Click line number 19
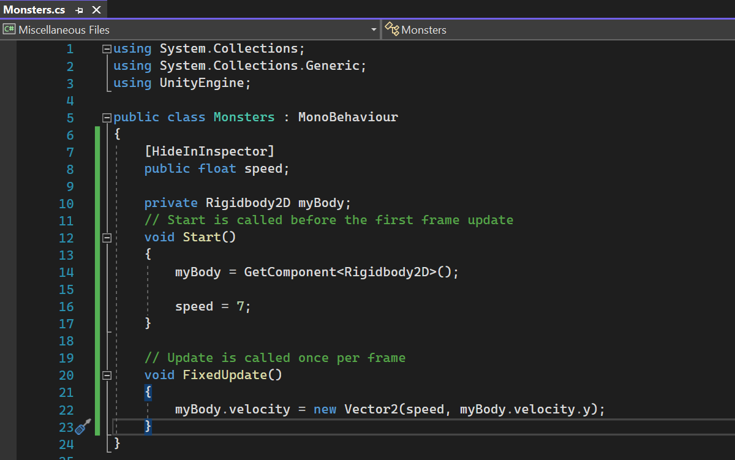 coord(66,357)
